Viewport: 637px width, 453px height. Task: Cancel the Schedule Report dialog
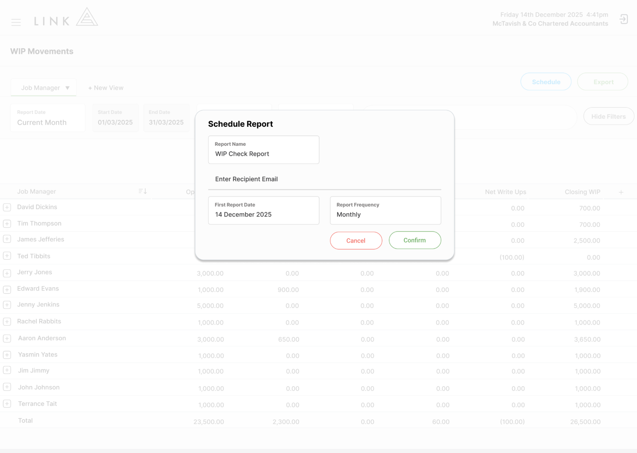(x=356, y=240)
